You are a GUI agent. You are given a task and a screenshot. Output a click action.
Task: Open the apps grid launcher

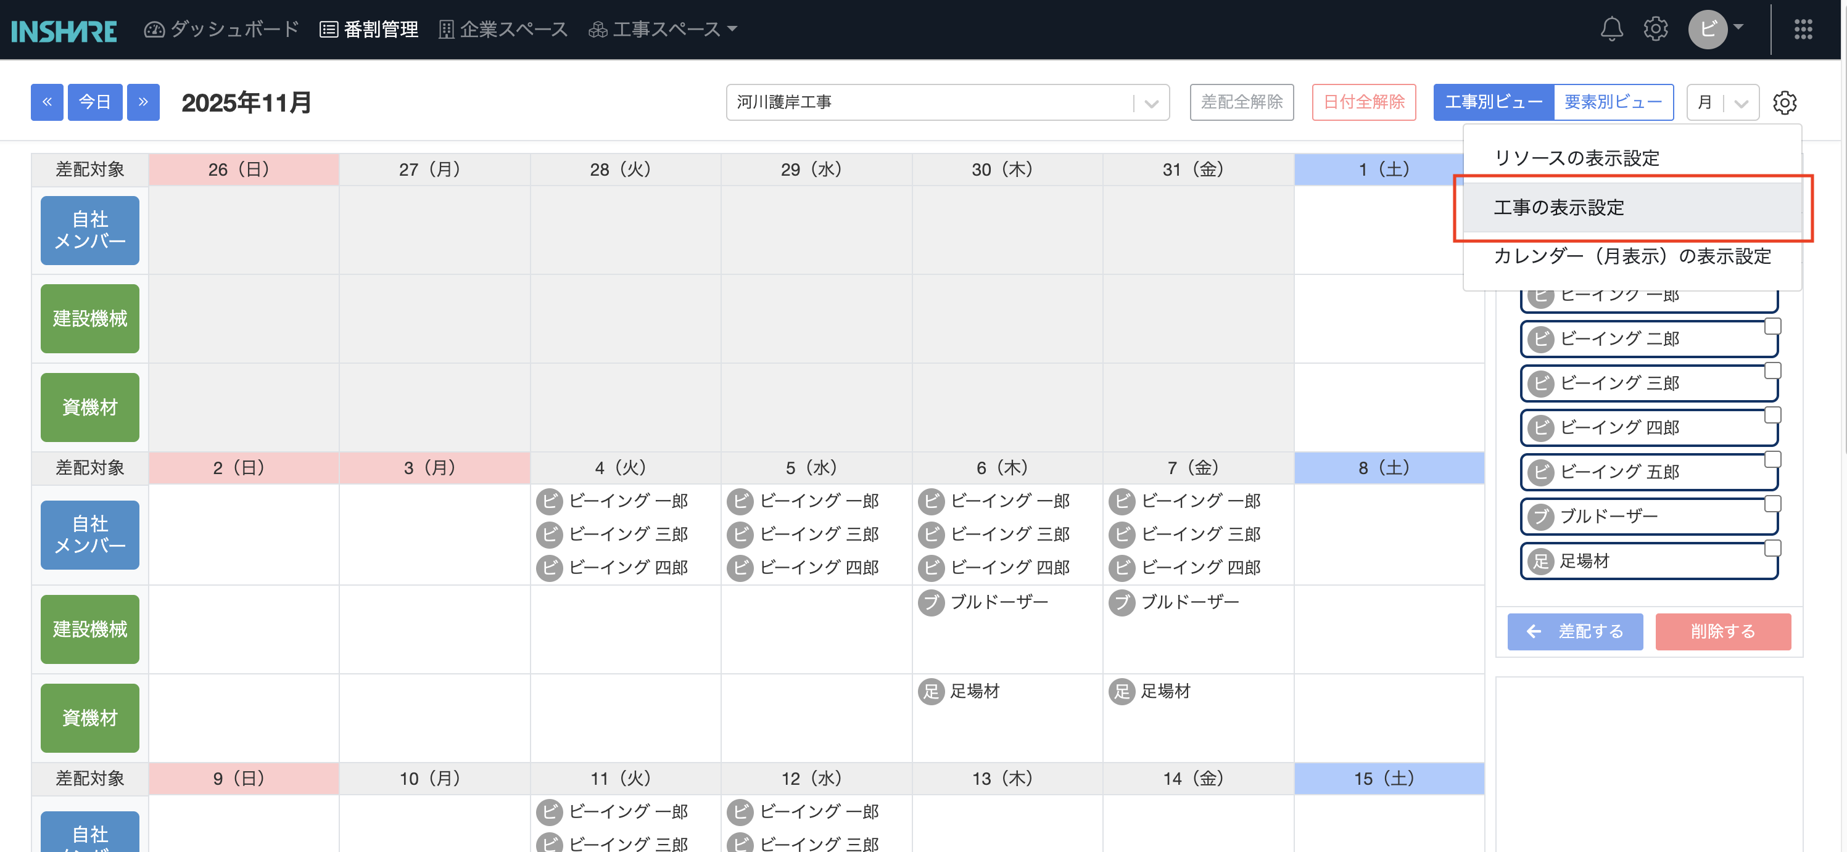click(x=1803, y=28)
